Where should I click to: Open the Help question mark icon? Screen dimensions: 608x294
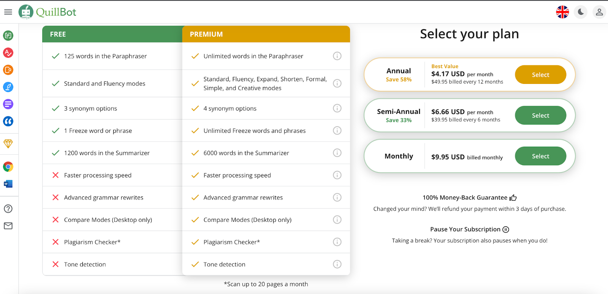tap(8, 209)
